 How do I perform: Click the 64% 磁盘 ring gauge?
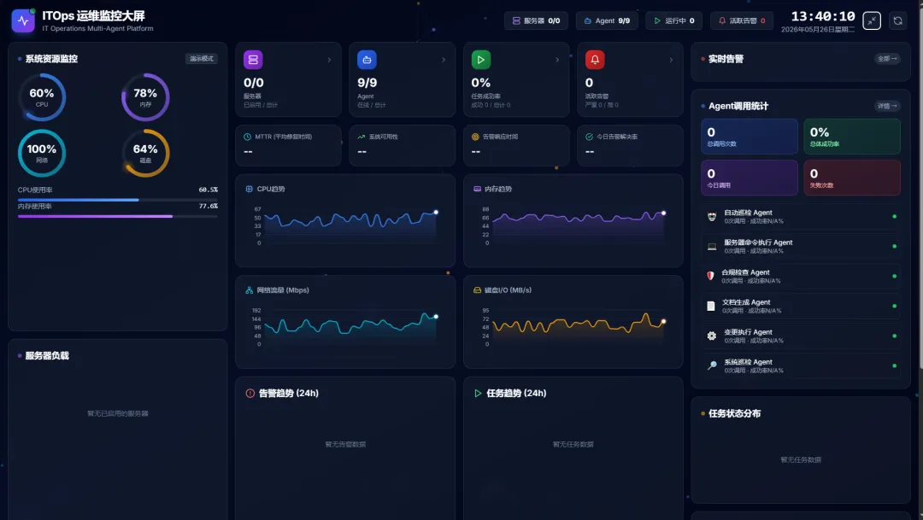(145, 153)
